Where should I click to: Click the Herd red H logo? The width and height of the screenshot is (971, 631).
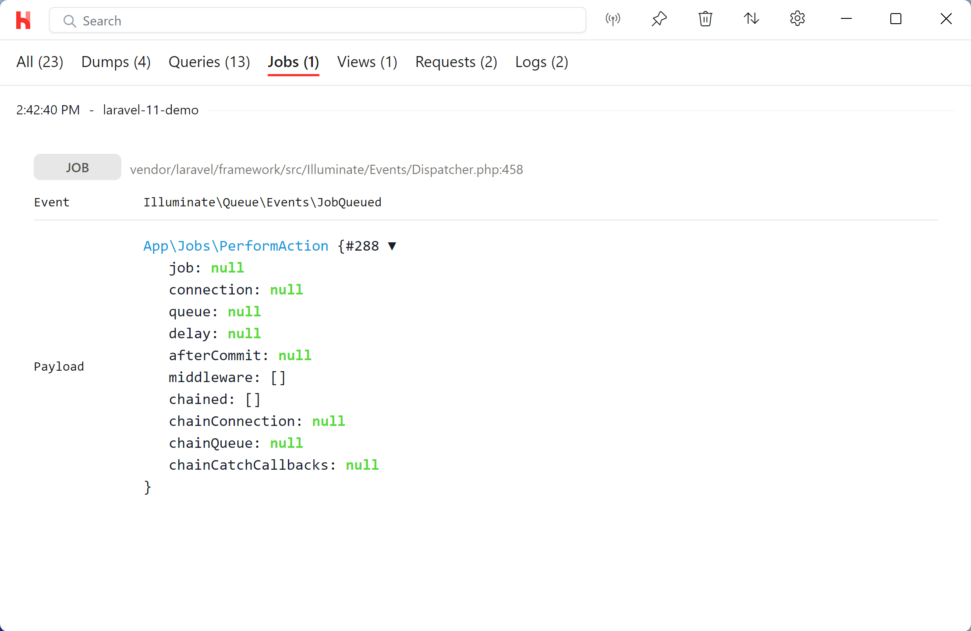click(23, 20)
